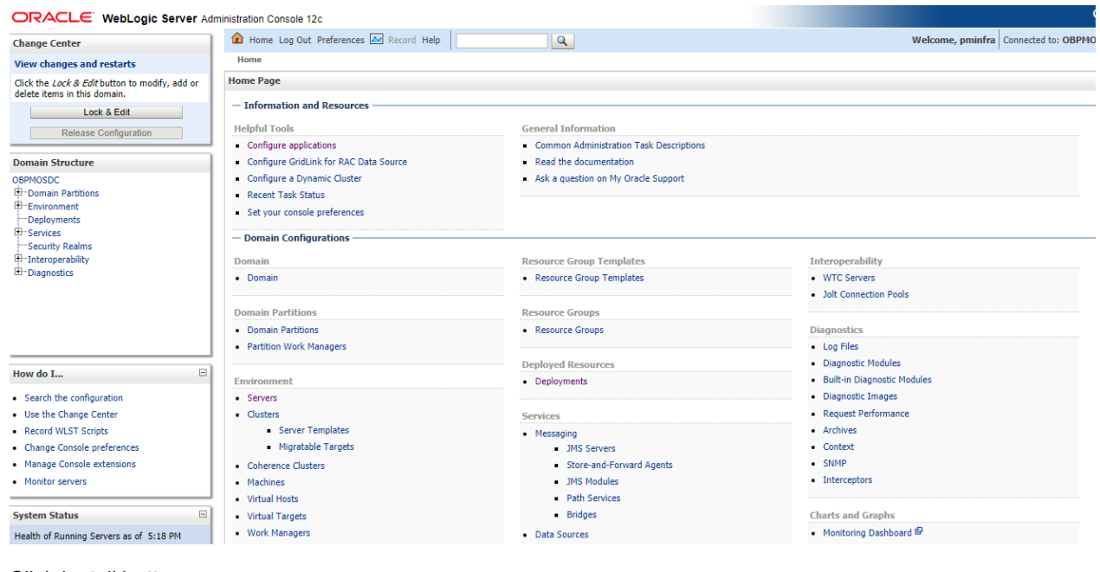
Task: Open View changes and restarts link
Action: click(x=75, y=64)
